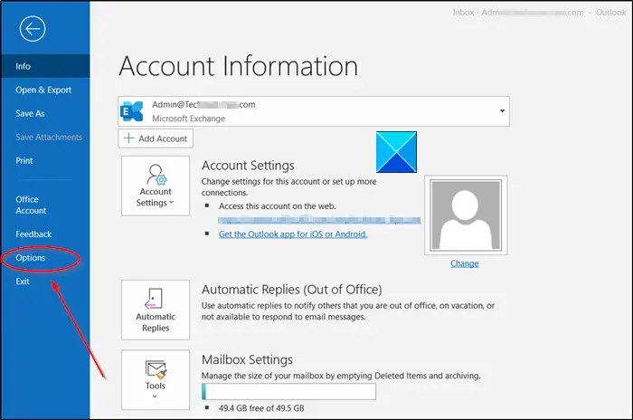Click the Automatic Replies tile button
633x420 pixels.
tap(156, 310)
